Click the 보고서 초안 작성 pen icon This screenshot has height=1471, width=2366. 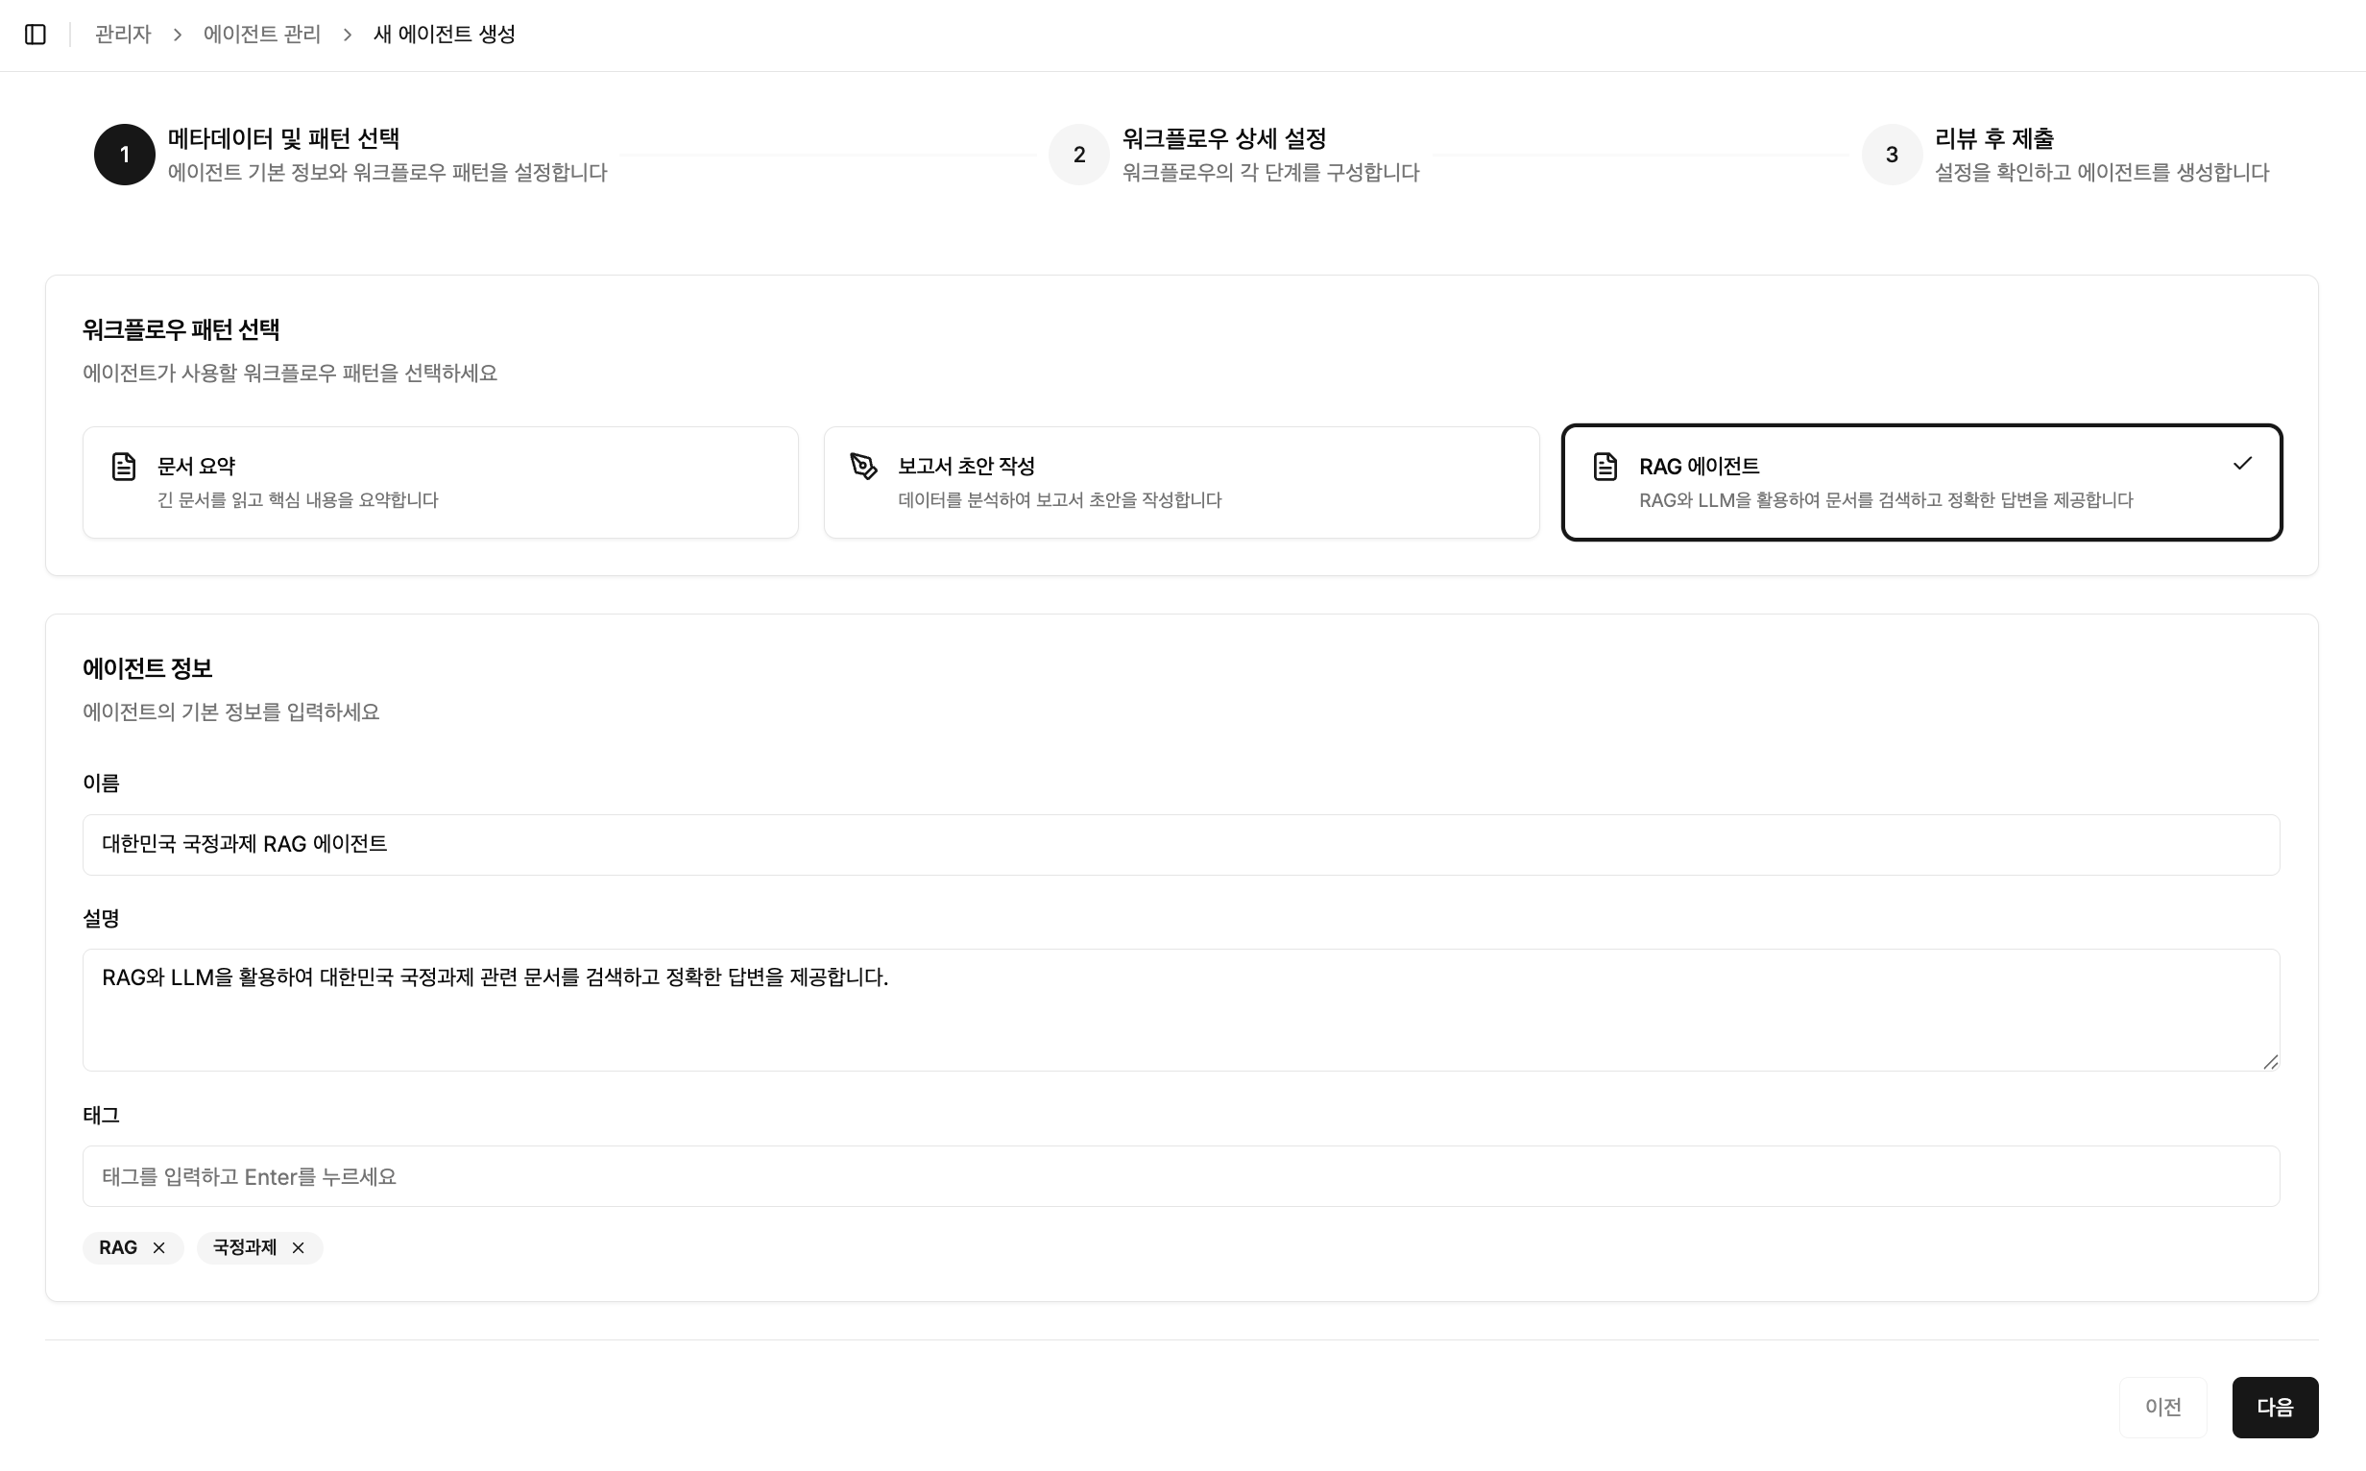click(863, 467)
